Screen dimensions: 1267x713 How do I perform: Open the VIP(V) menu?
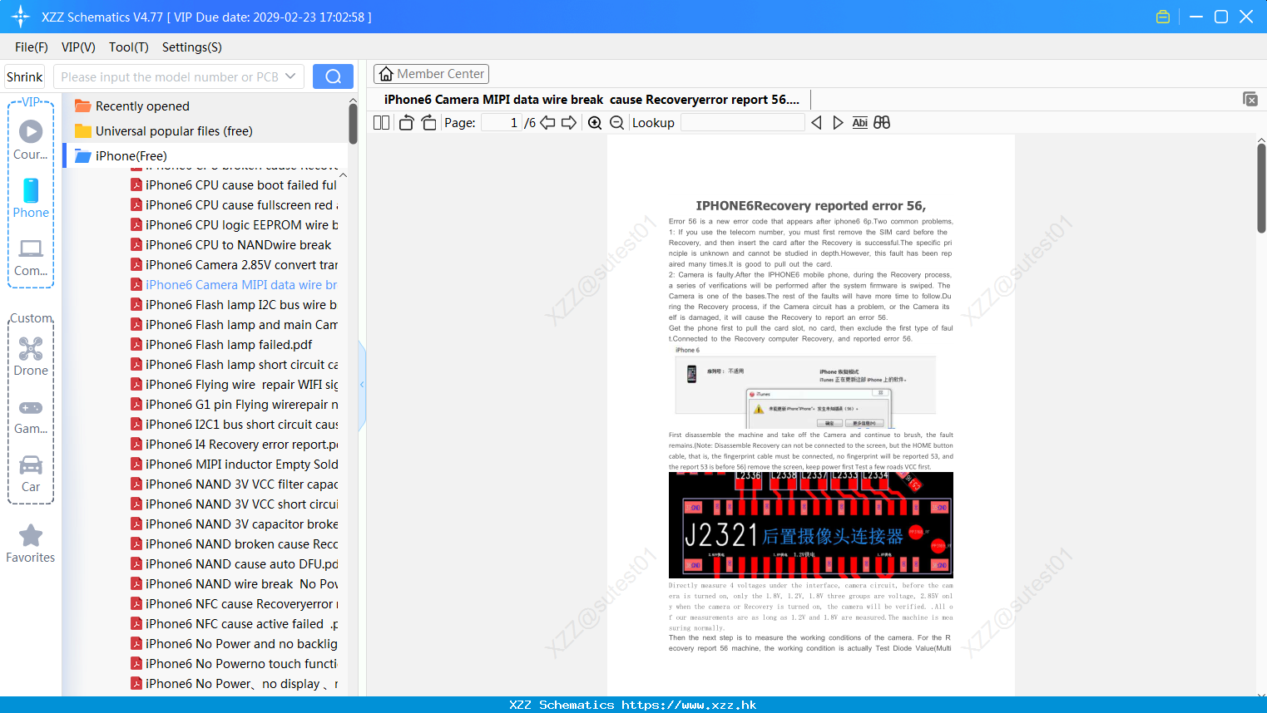[78, 47]
